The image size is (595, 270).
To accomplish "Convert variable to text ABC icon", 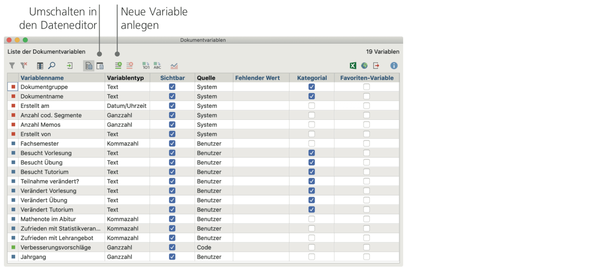I will tap(157, 65).
